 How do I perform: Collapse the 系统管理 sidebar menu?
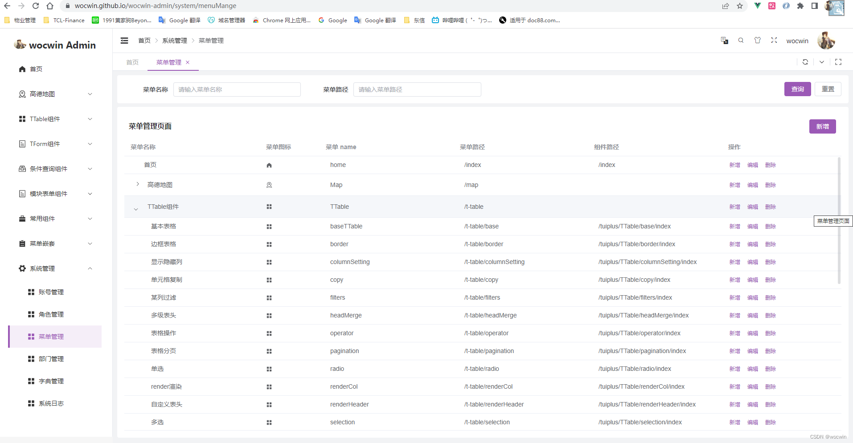pos(90,268)
